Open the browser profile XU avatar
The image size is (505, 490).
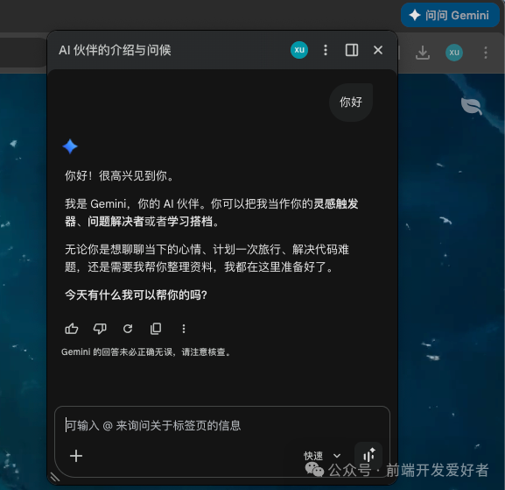click(454, 53)
